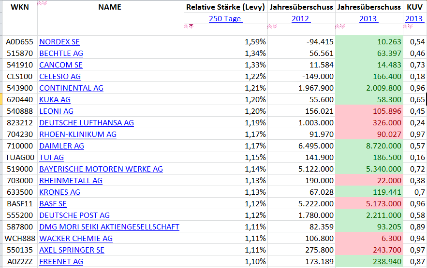This screenshot has width=427, height=268.
Task: Select 2012 value -149.000
Action: click(x=301, y=77)
